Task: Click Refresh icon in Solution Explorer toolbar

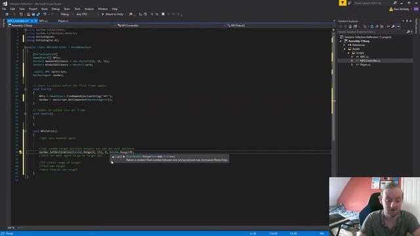Action: tap(372, 26)
